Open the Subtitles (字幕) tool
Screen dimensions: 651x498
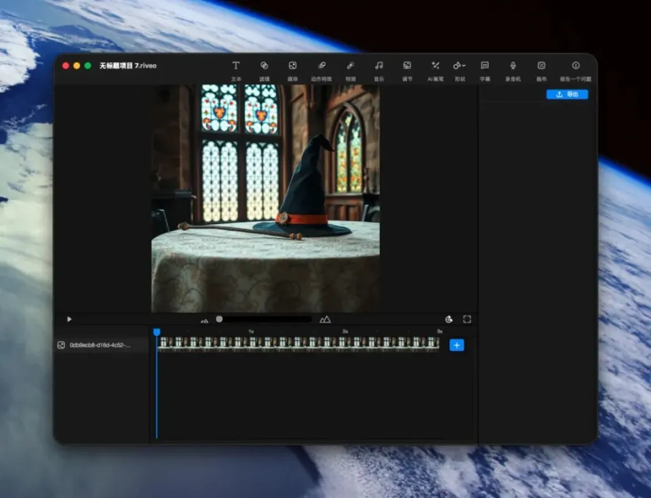(485, 66)
